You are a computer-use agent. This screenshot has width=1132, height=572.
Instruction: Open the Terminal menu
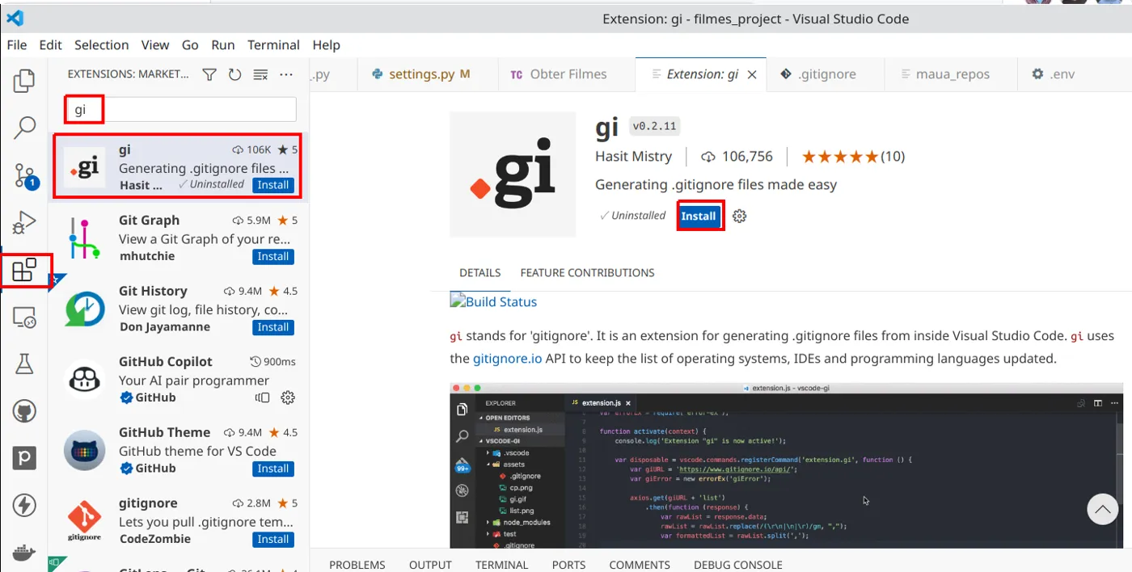pyautogui.click(x=273, y=45)
